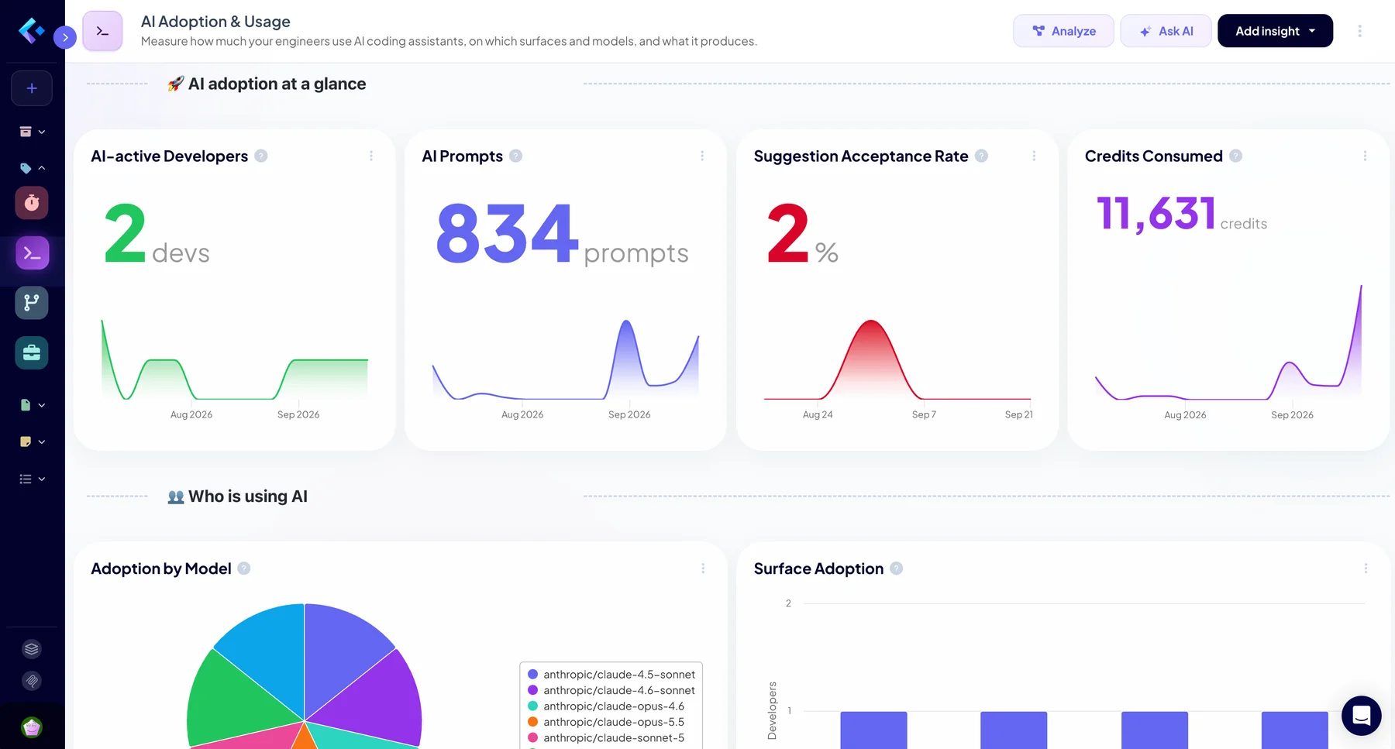This screenshot has height=749, width=1395.
Task: Click the anthropic/claude-4.6-sonnet legend label
Action: [x=619, y=690]
